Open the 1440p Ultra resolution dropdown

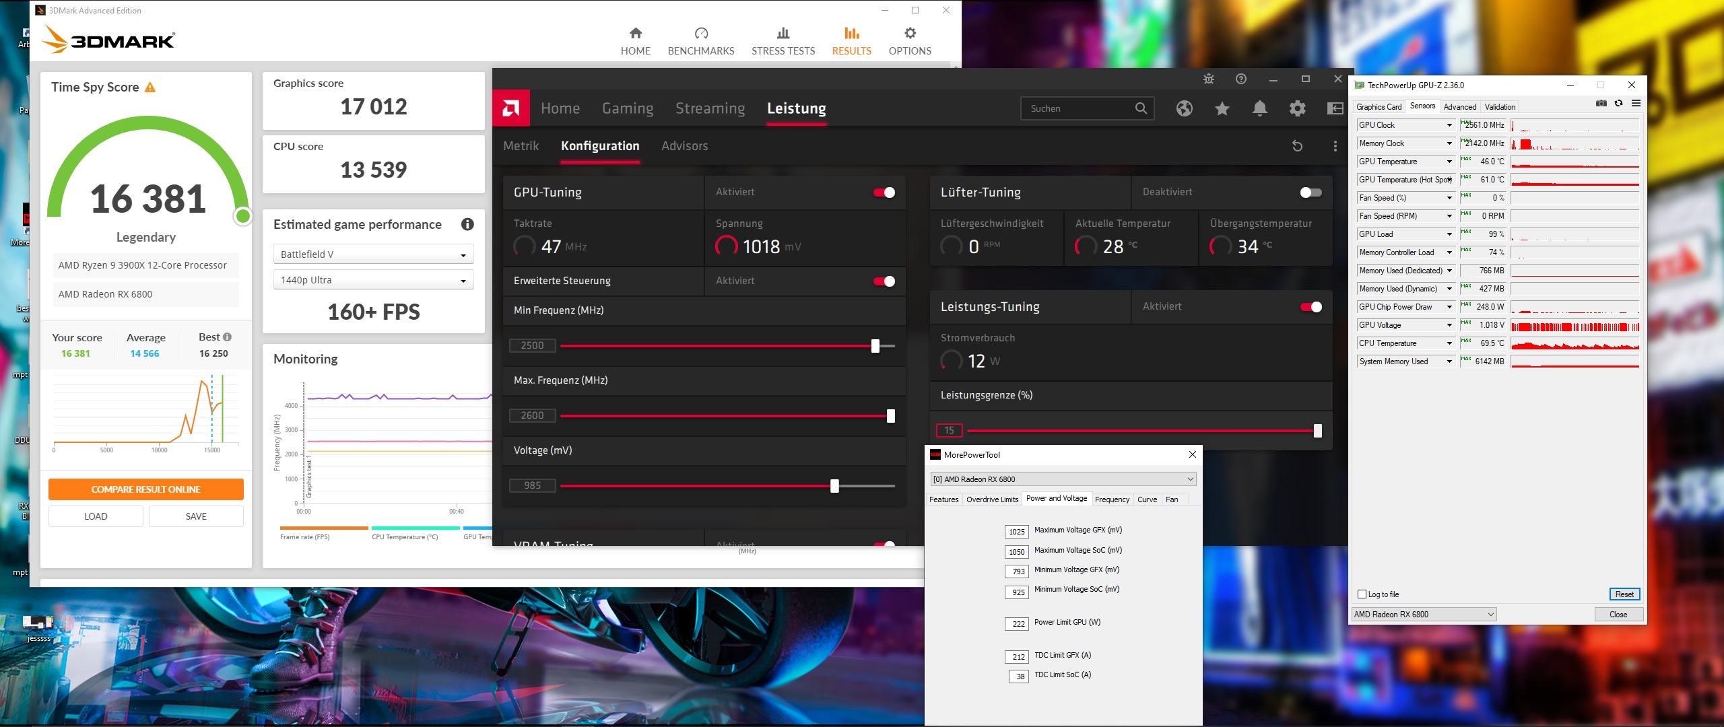click(373, 280)
